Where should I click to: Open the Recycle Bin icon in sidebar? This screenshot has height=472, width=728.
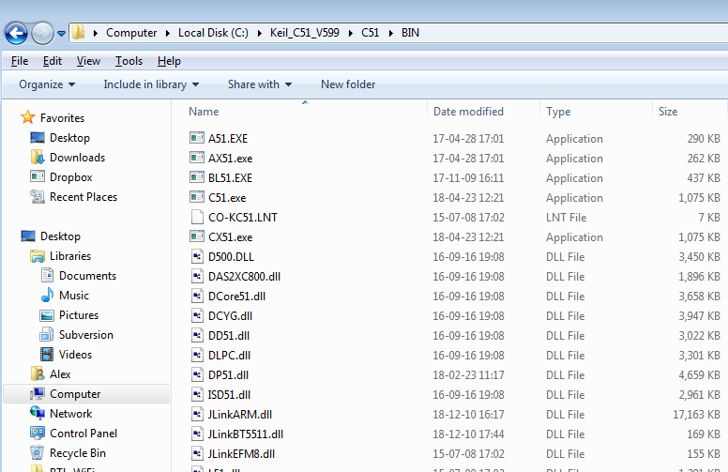(x=38, y=453)
